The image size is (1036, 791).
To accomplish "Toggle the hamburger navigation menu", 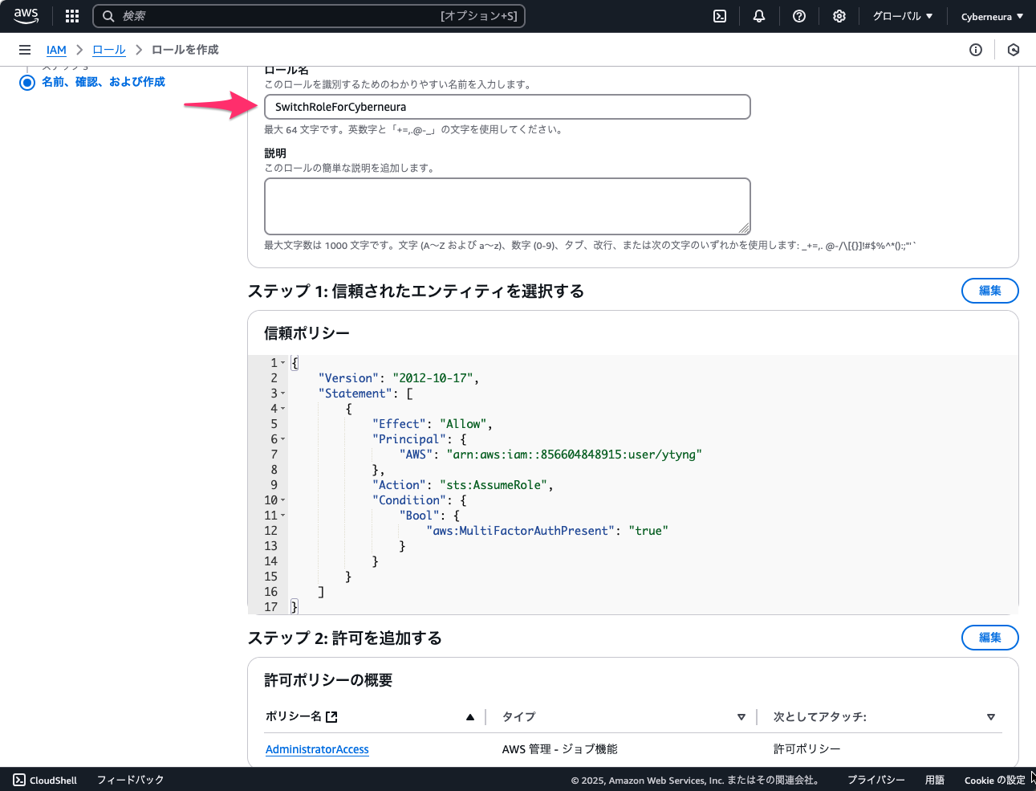I will coord(25,50).
